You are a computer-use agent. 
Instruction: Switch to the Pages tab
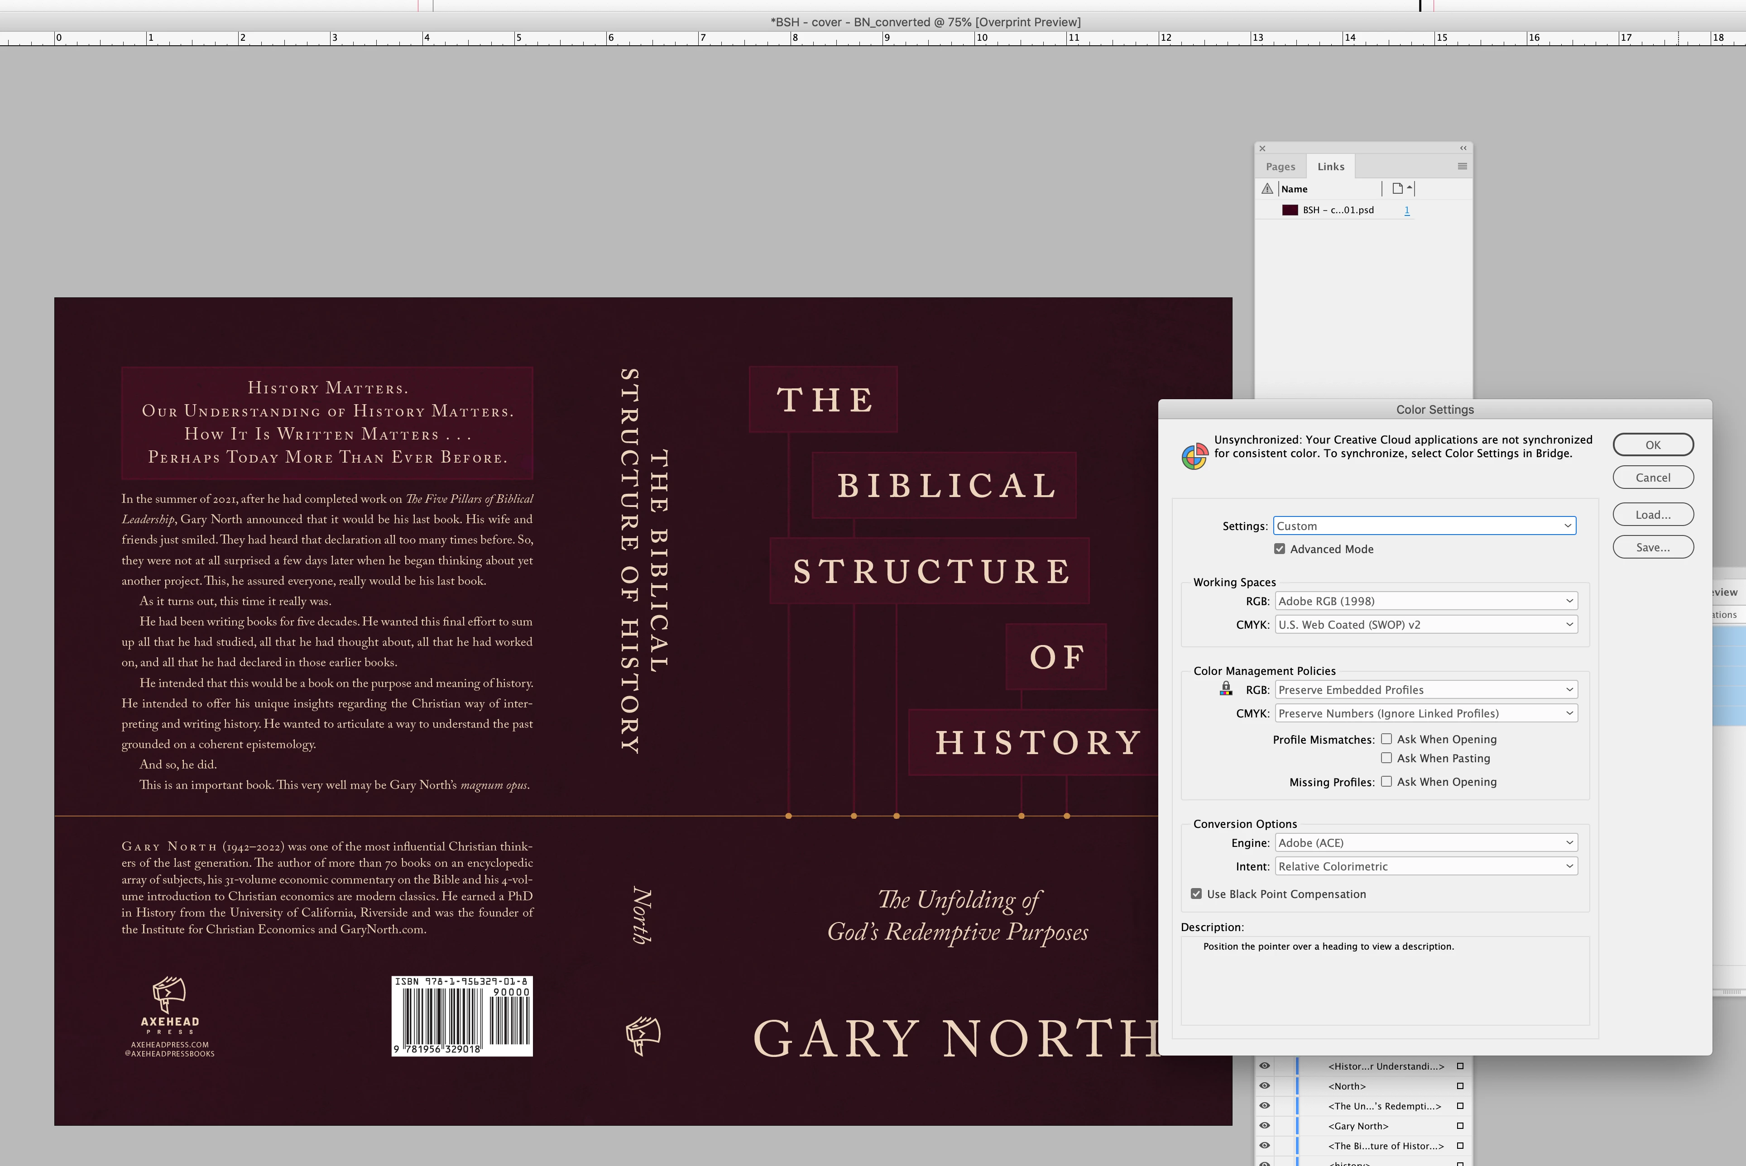pos(1281,167)
